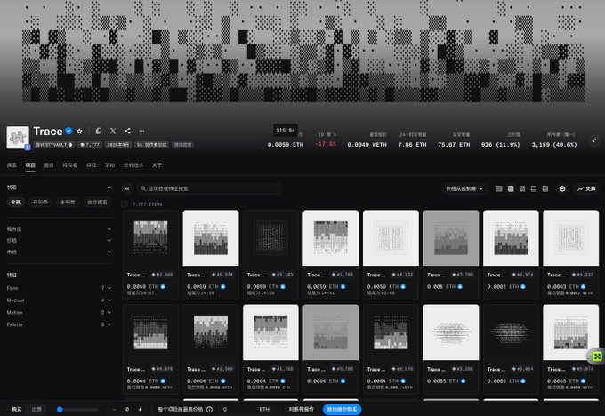Click the copy contract icon beside Trace title

(x=99, y=131)
